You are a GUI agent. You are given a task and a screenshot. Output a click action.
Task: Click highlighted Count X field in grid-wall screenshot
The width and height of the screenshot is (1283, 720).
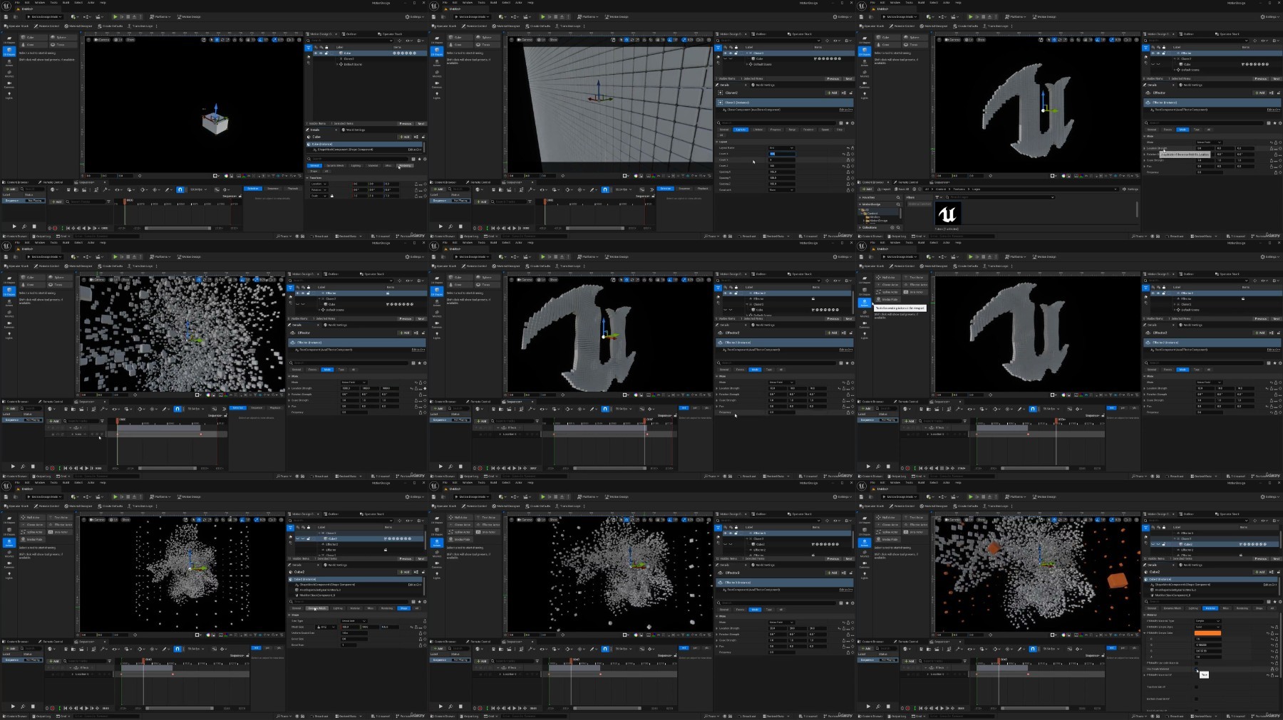click(x=781, y=154)
